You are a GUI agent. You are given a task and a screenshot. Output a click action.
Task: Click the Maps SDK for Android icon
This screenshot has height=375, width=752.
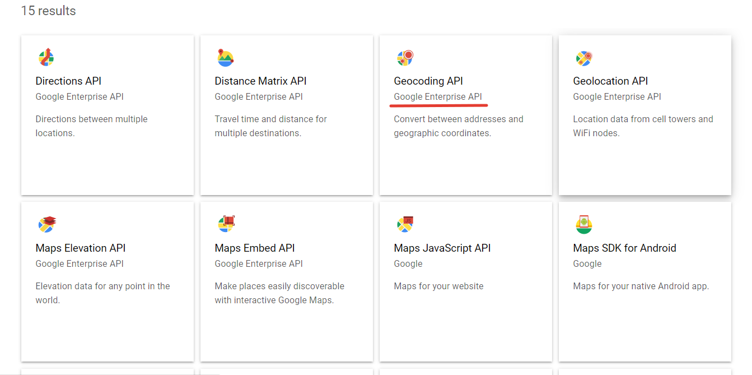pyautogui.click(x=584, y=224)
